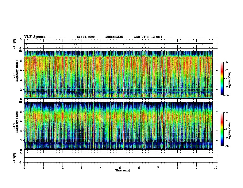Image resolution: width=243 pixels, height=188 pixels.
Task: Click the "4" kHz tick of ch.2 spectrogram
Action: [21, 131]
